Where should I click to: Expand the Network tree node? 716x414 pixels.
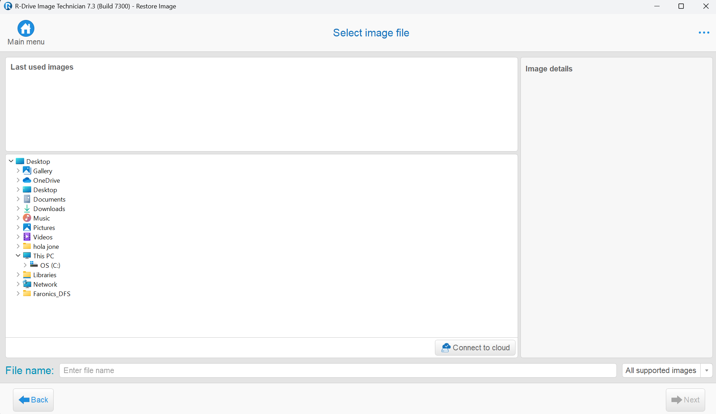18,284
